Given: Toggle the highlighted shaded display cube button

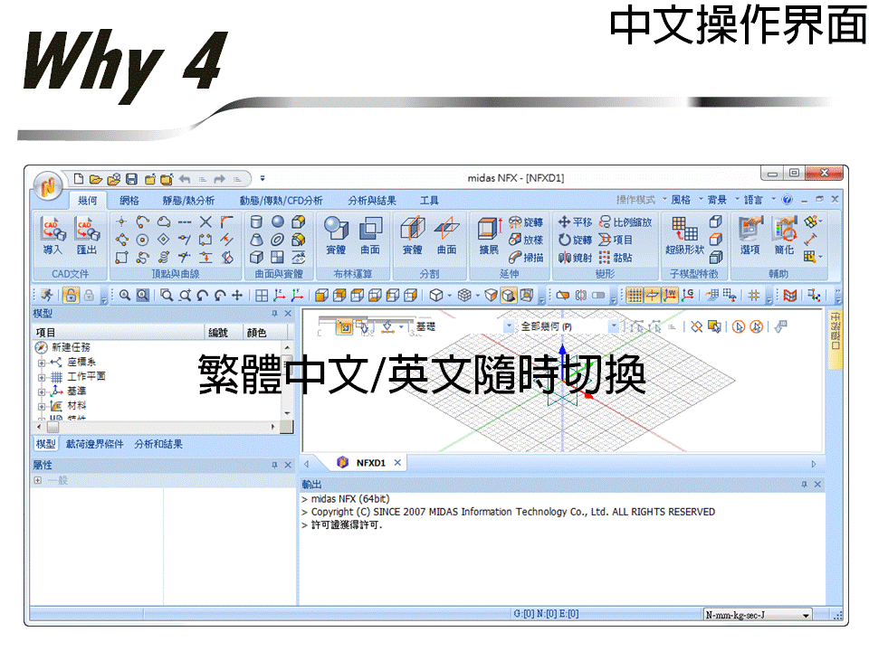Looking at the screenshot, I should [x=509, y=296].
